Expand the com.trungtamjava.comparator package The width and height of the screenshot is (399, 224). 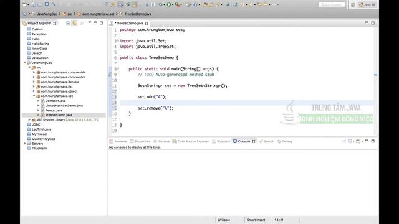point(34,77)
